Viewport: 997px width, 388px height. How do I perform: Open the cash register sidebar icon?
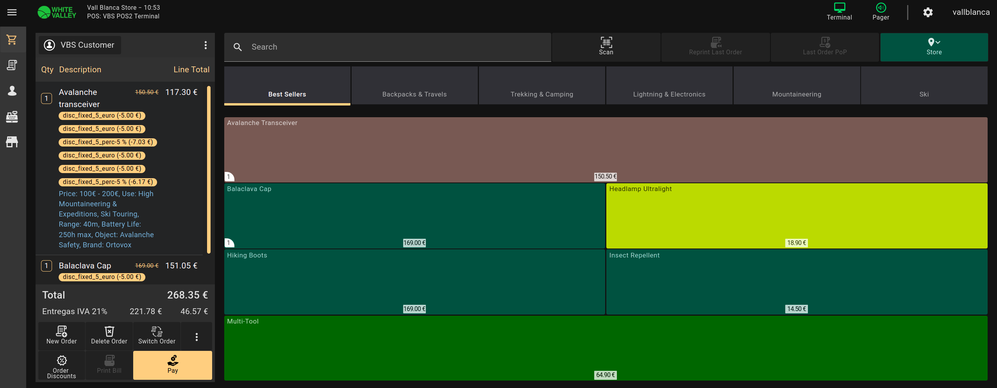coord(12,116)
